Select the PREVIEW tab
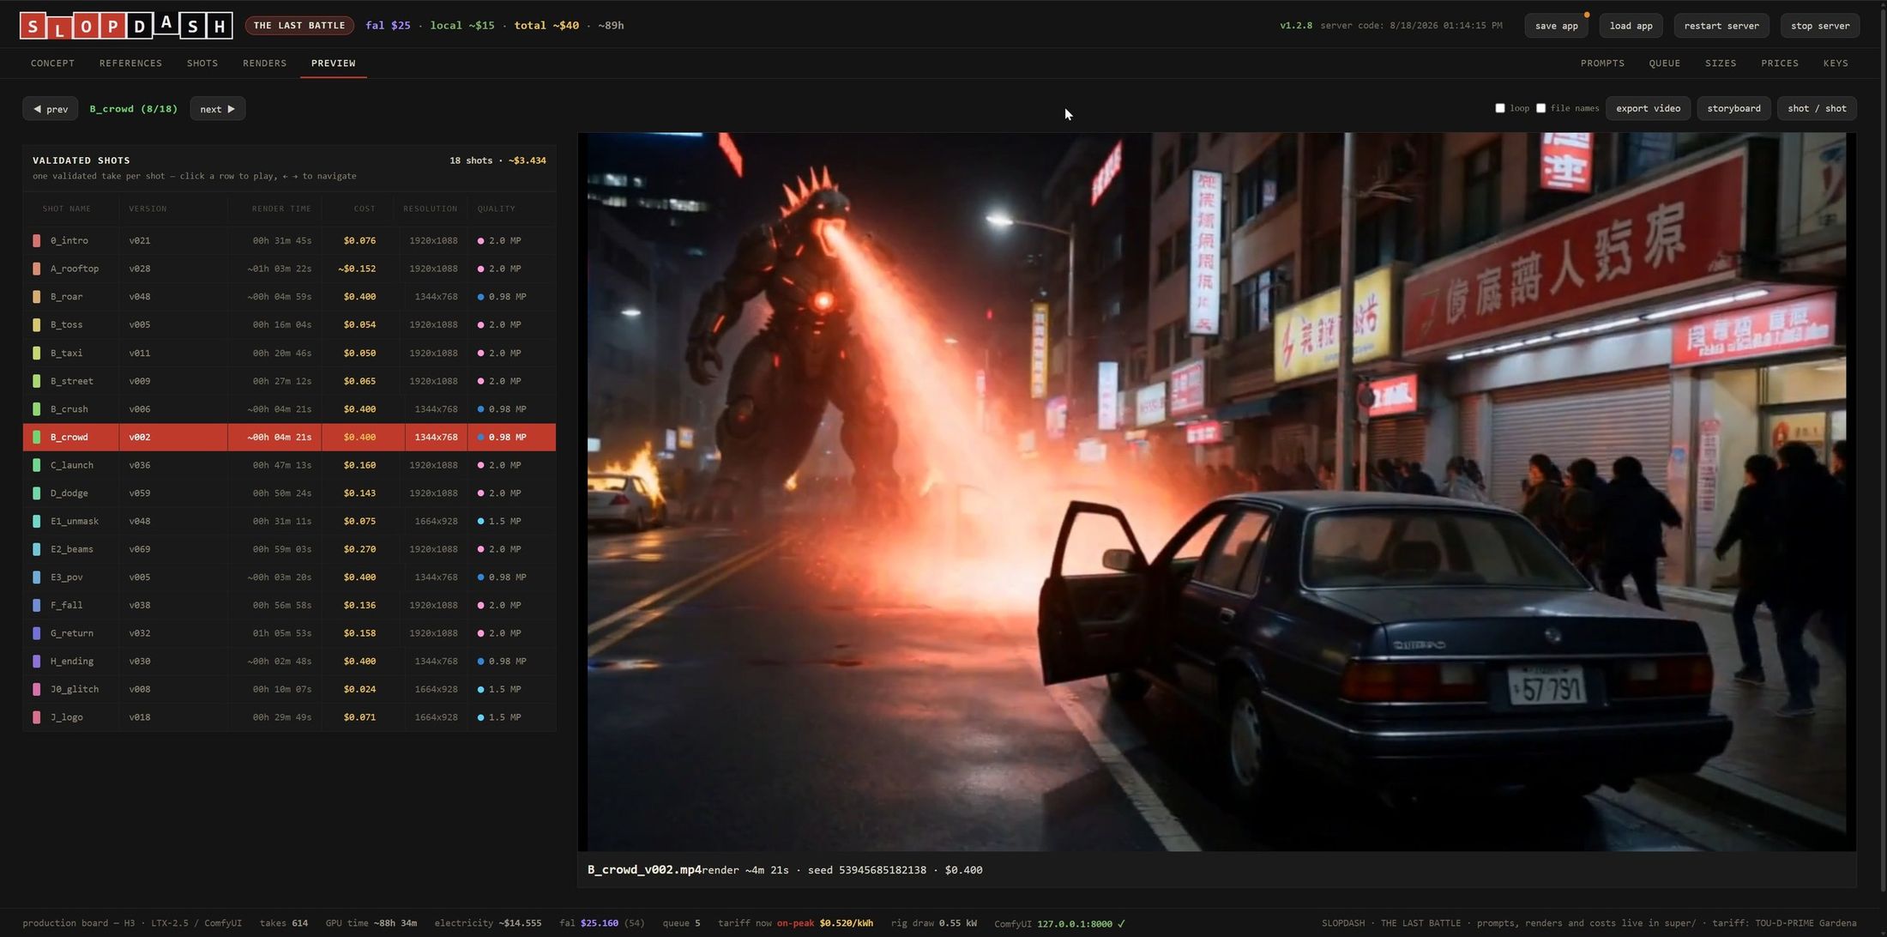This screenshot has height=937, width=1887. (x=333, y=63)
